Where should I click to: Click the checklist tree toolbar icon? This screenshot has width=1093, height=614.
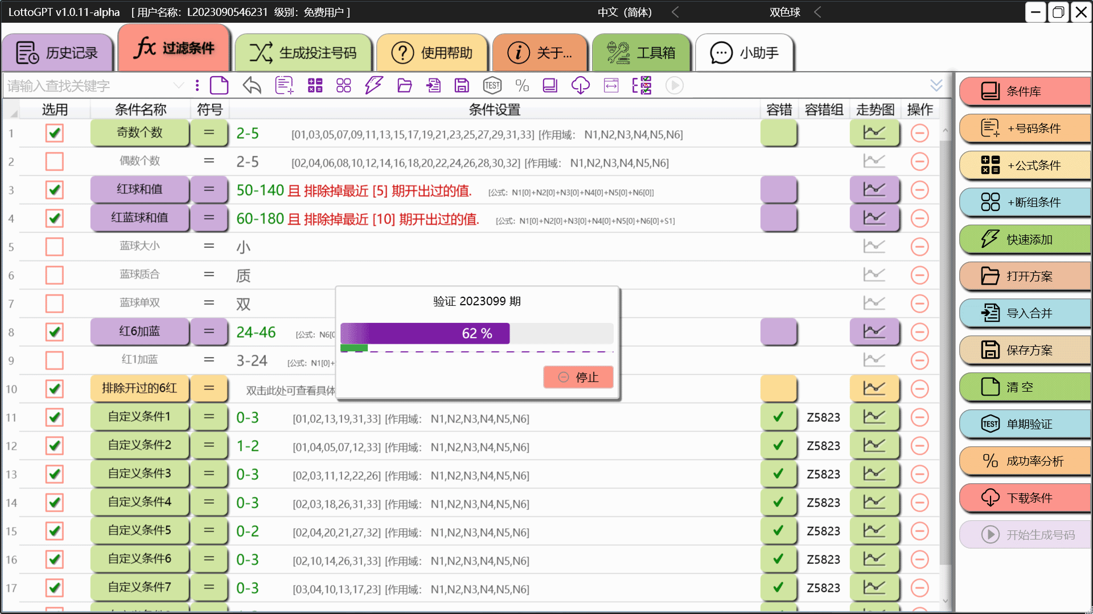pos(642,86)
